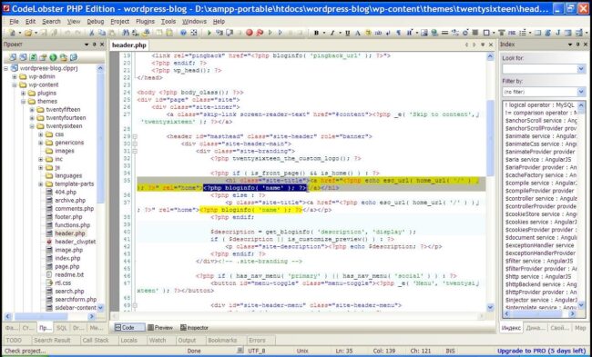Viewport: 592px width, 357px height.
Task: Click the Cut scissors toolbar icon
Action: point(91,33)
